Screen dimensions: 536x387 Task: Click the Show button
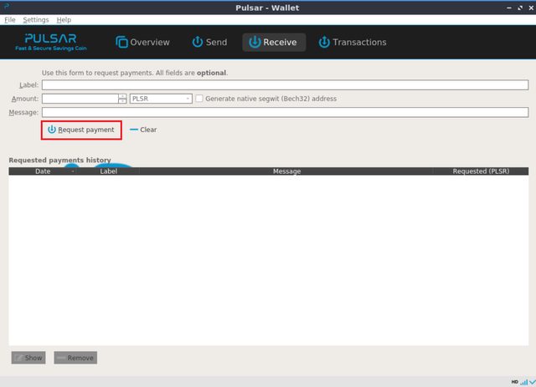28,358
